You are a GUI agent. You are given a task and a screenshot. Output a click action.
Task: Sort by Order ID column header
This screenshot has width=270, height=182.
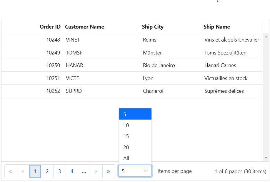point(50,27)
